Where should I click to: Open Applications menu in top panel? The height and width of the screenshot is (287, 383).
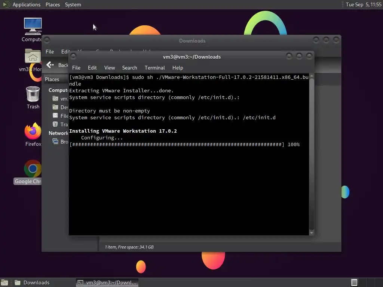point(27,4)
